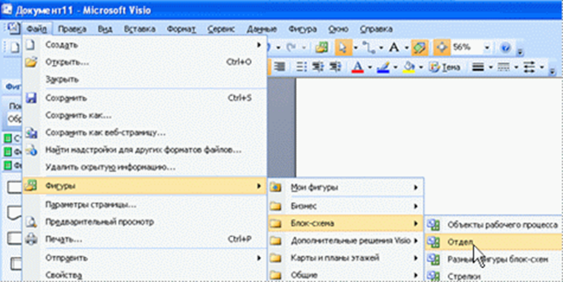563x282 pixels.
Task: Click the line pattern icon
Action: coord(504,67)
